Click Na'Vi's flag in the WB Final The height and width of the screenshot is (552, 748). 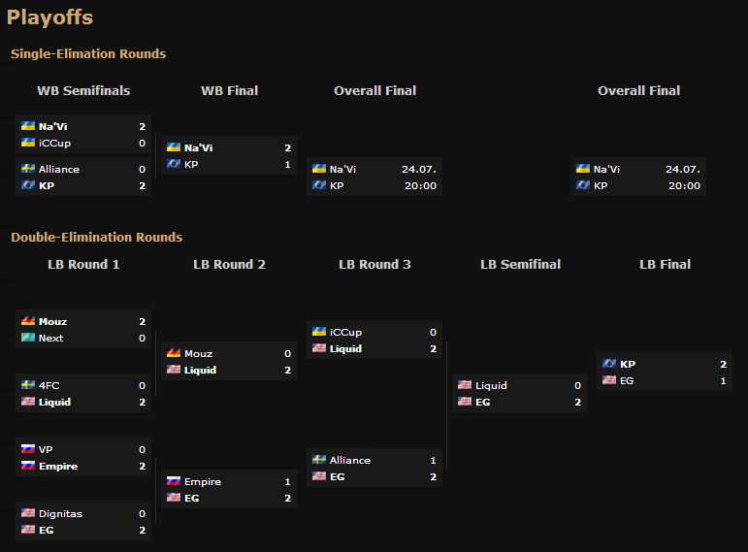(173, 147)
